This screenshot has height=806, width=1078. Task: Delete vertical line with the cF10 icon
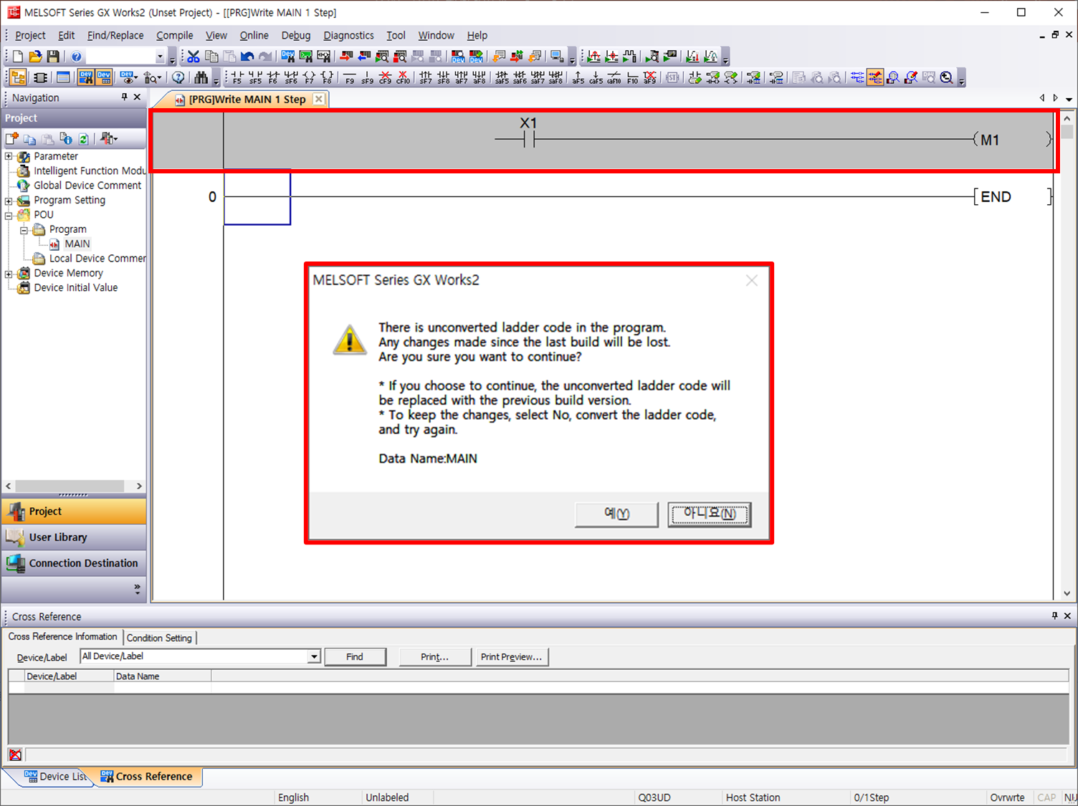404,77
